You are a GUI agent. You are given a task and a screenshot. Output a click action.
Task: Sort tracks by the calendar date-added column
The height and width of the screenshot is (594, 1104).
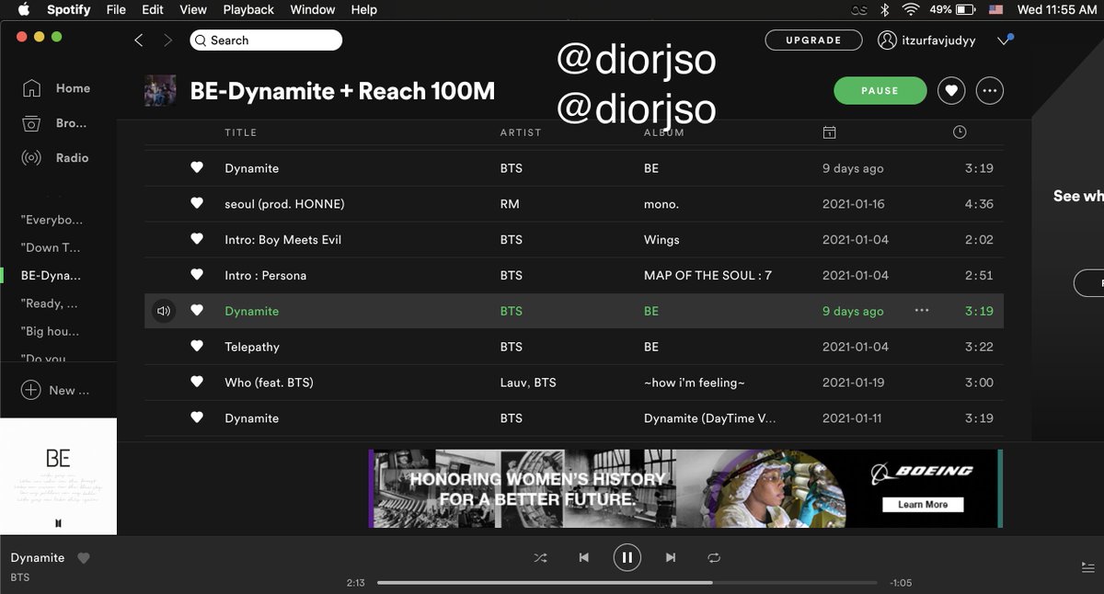pyautogui.click(x=829, y=132)
